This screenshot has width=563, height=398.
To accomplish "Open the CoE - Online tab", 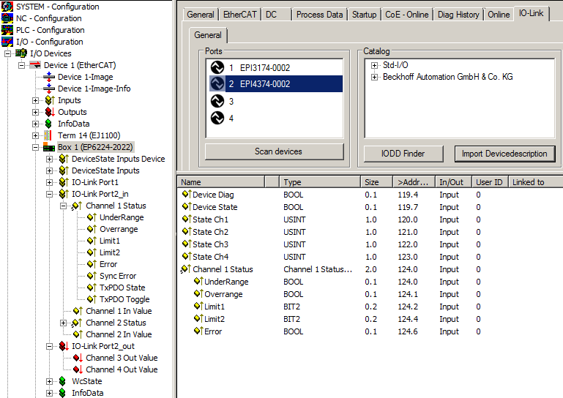I will (x=406, y=15).
